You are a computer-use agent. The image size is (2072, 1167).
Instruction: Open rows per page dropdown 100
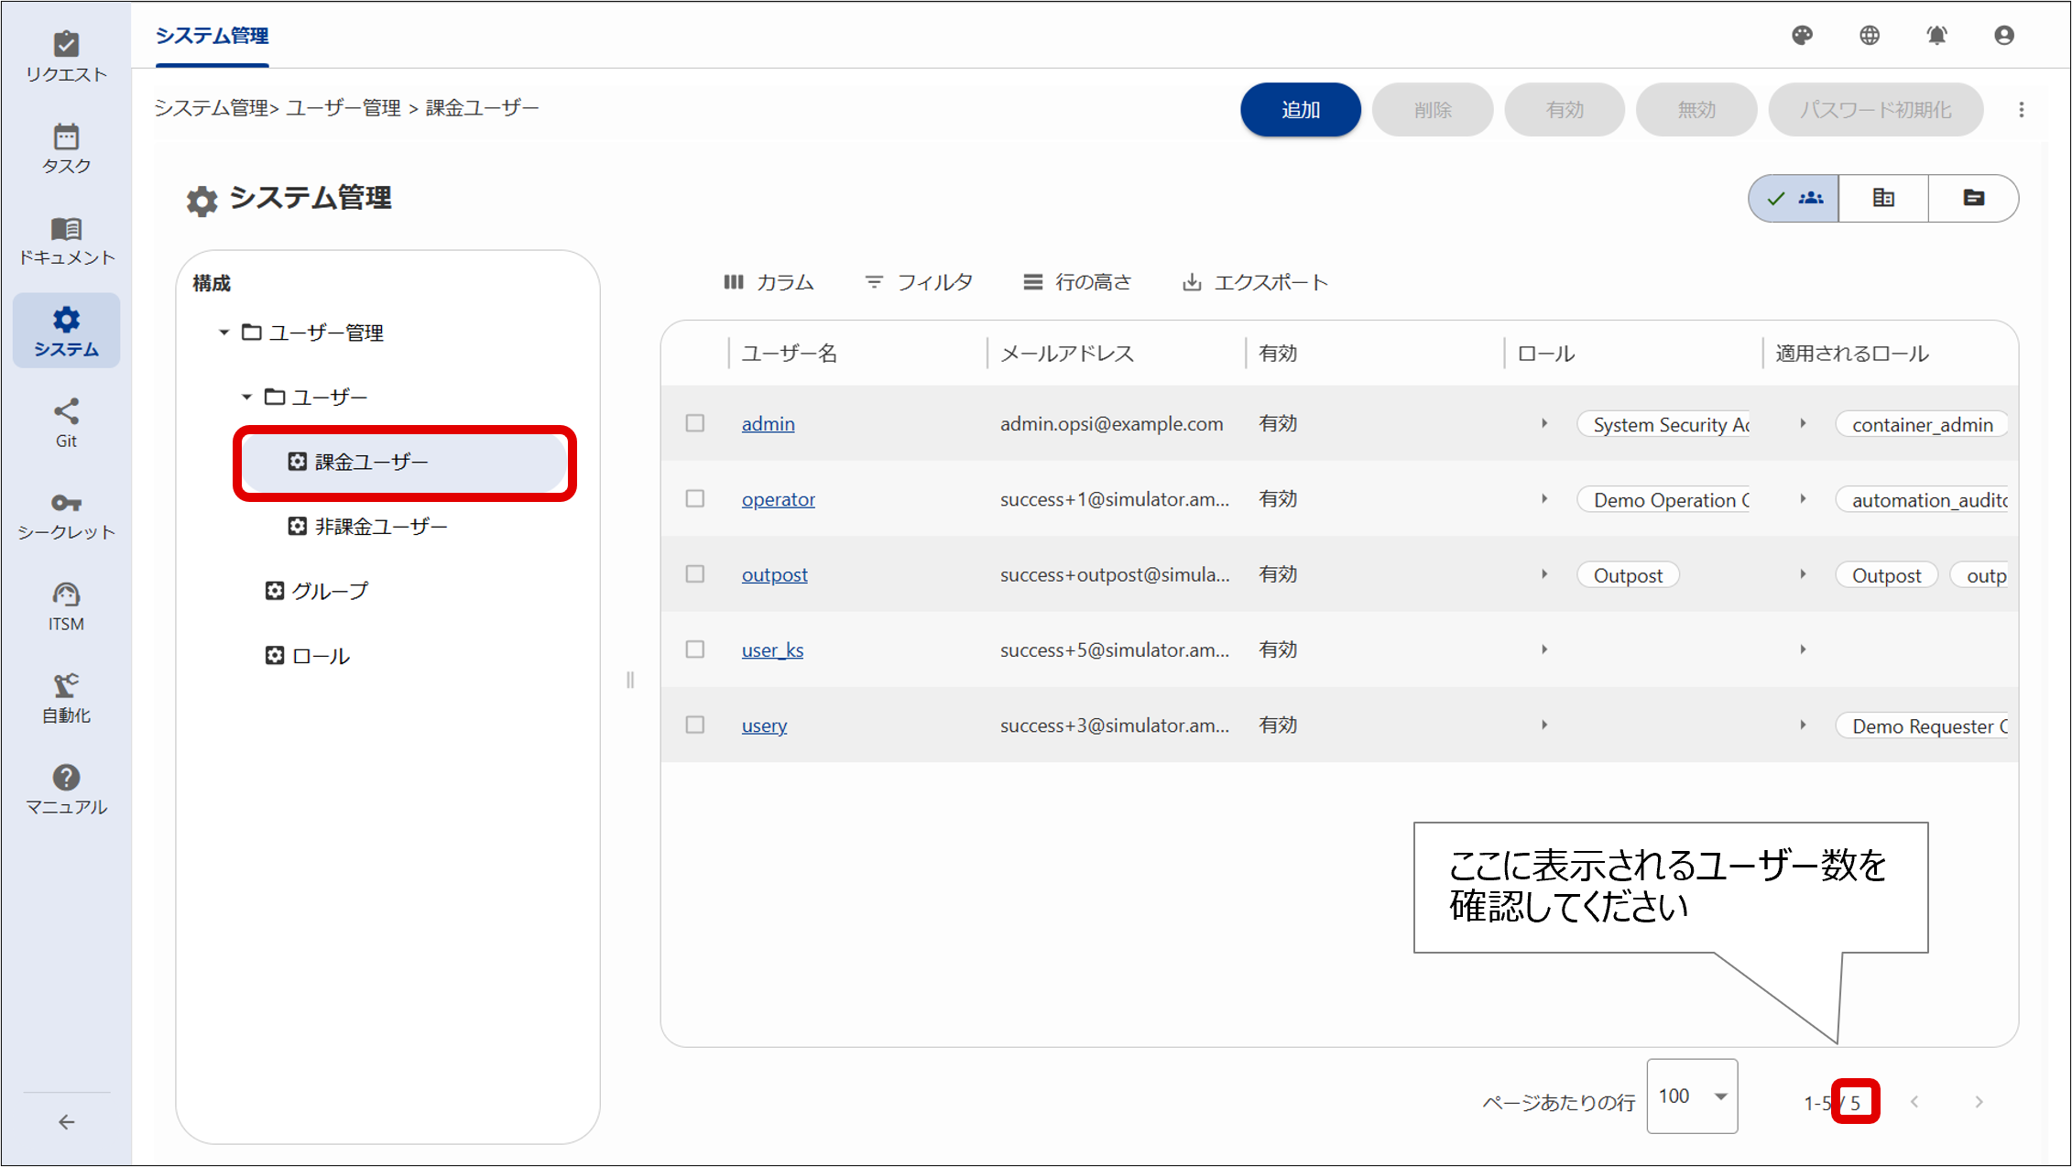(1691, 1096)
